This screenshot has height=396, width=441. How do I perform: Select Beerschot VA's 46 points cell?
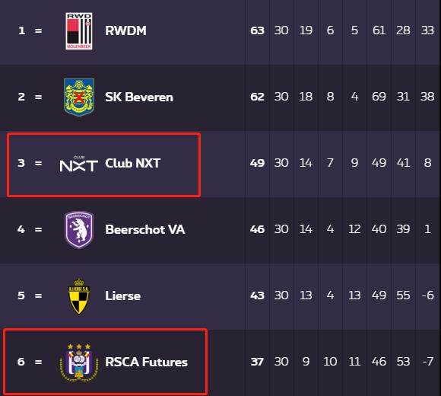pos(257,229)
